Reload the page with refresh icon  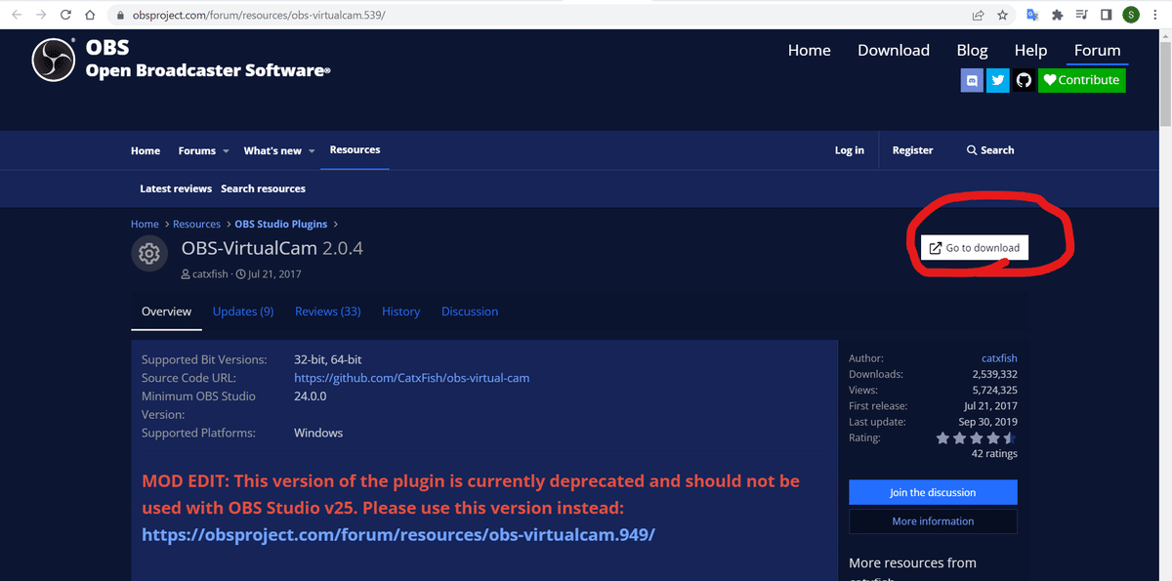click(x=65, y=15)
